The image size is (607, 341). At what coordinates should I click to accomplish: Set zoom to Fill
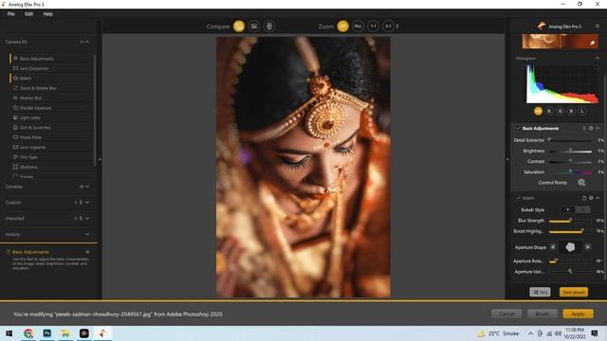click(x=358, y=27)
